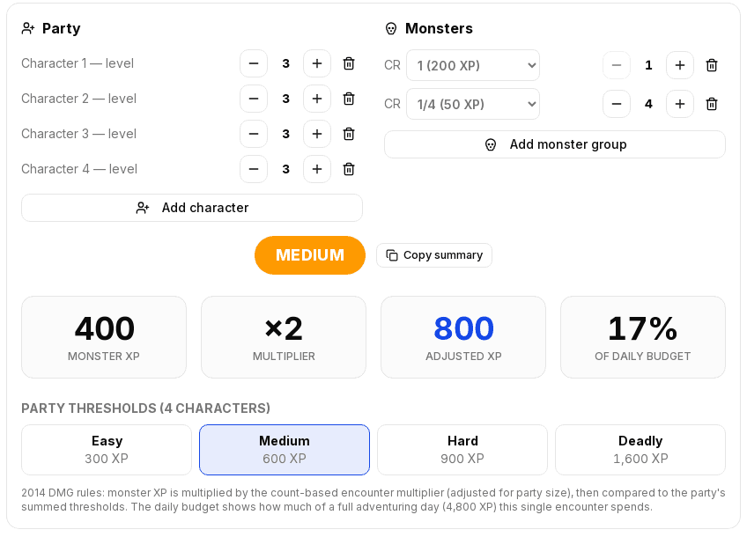
Task: Decrease Character 1 level
Action: tap(254, 63)
